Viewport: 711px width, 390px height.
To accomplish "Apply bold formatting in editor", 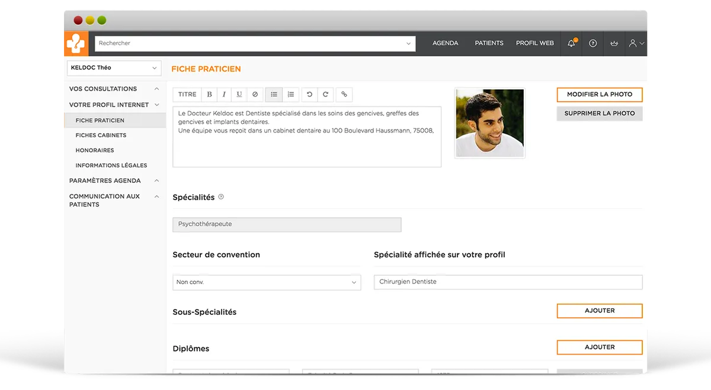I will pos(209,94).
